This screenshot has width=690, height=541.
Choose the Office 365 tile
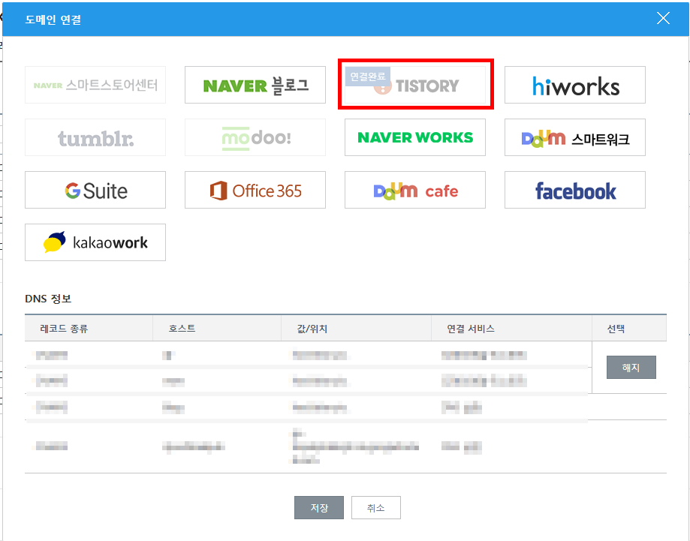coord(255,190)
